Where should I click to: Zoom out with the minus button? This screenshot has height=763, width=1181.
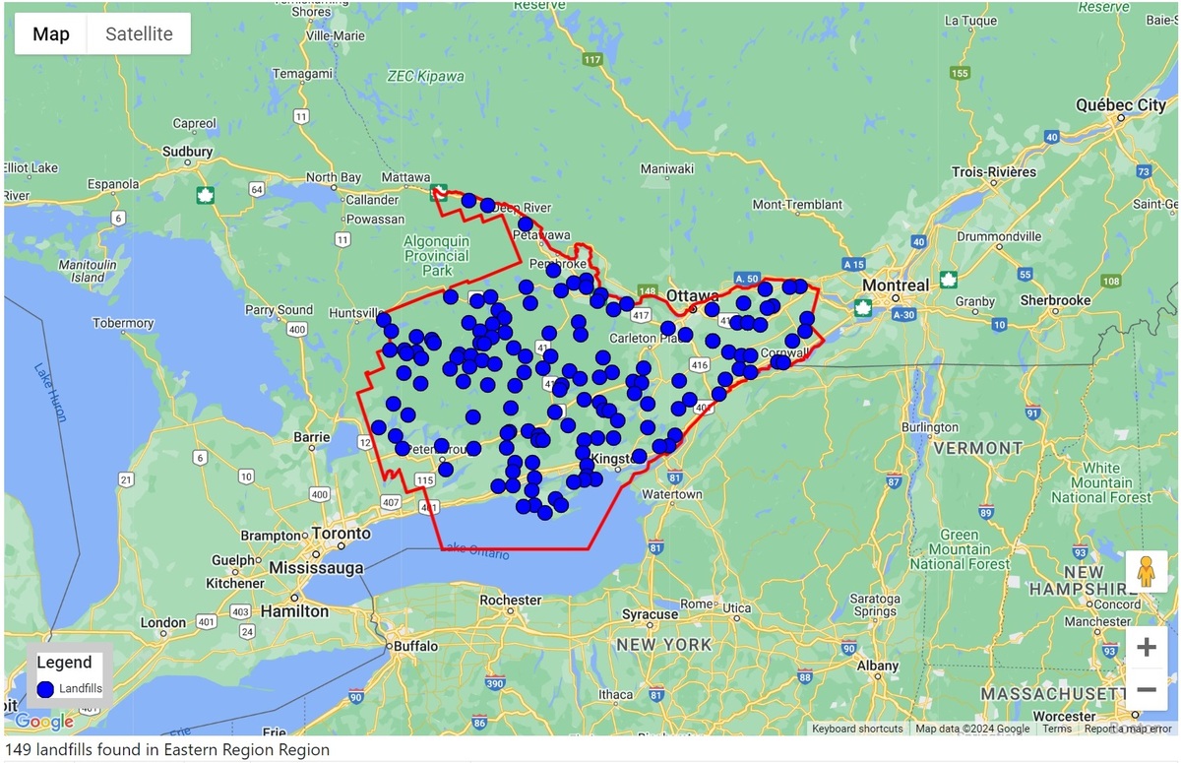(1146, 689)
